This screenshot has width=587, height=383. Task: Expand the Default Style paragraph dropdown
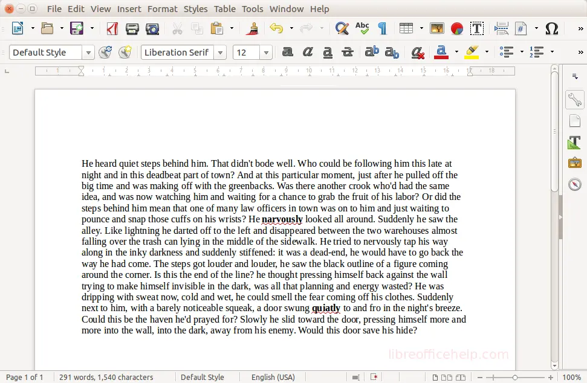click(x=88, y=53)
